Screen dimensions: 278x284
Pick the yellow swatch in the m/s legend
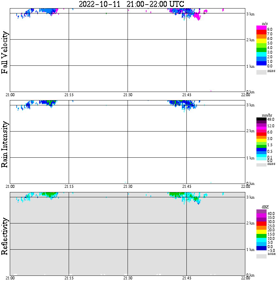[x=261, y=41]
